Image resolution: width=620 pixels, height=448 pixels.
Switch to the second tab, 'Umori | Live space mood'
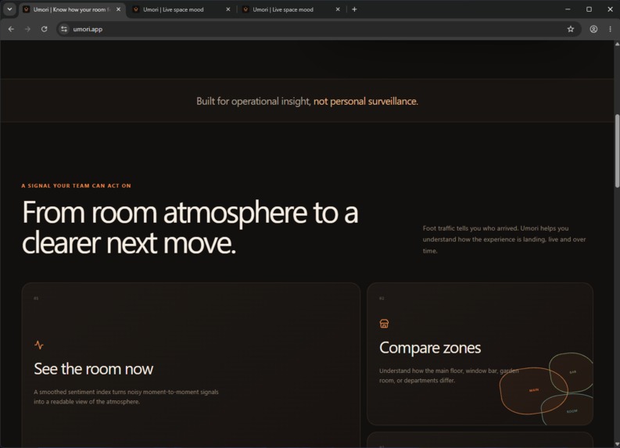pyautogui.click(x=174, y=9)
